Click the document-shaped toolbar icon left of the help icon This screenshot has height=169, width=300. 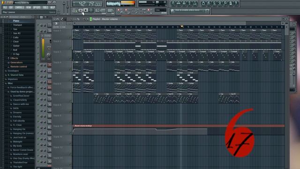pyautogui.click(x=231, y=3)
